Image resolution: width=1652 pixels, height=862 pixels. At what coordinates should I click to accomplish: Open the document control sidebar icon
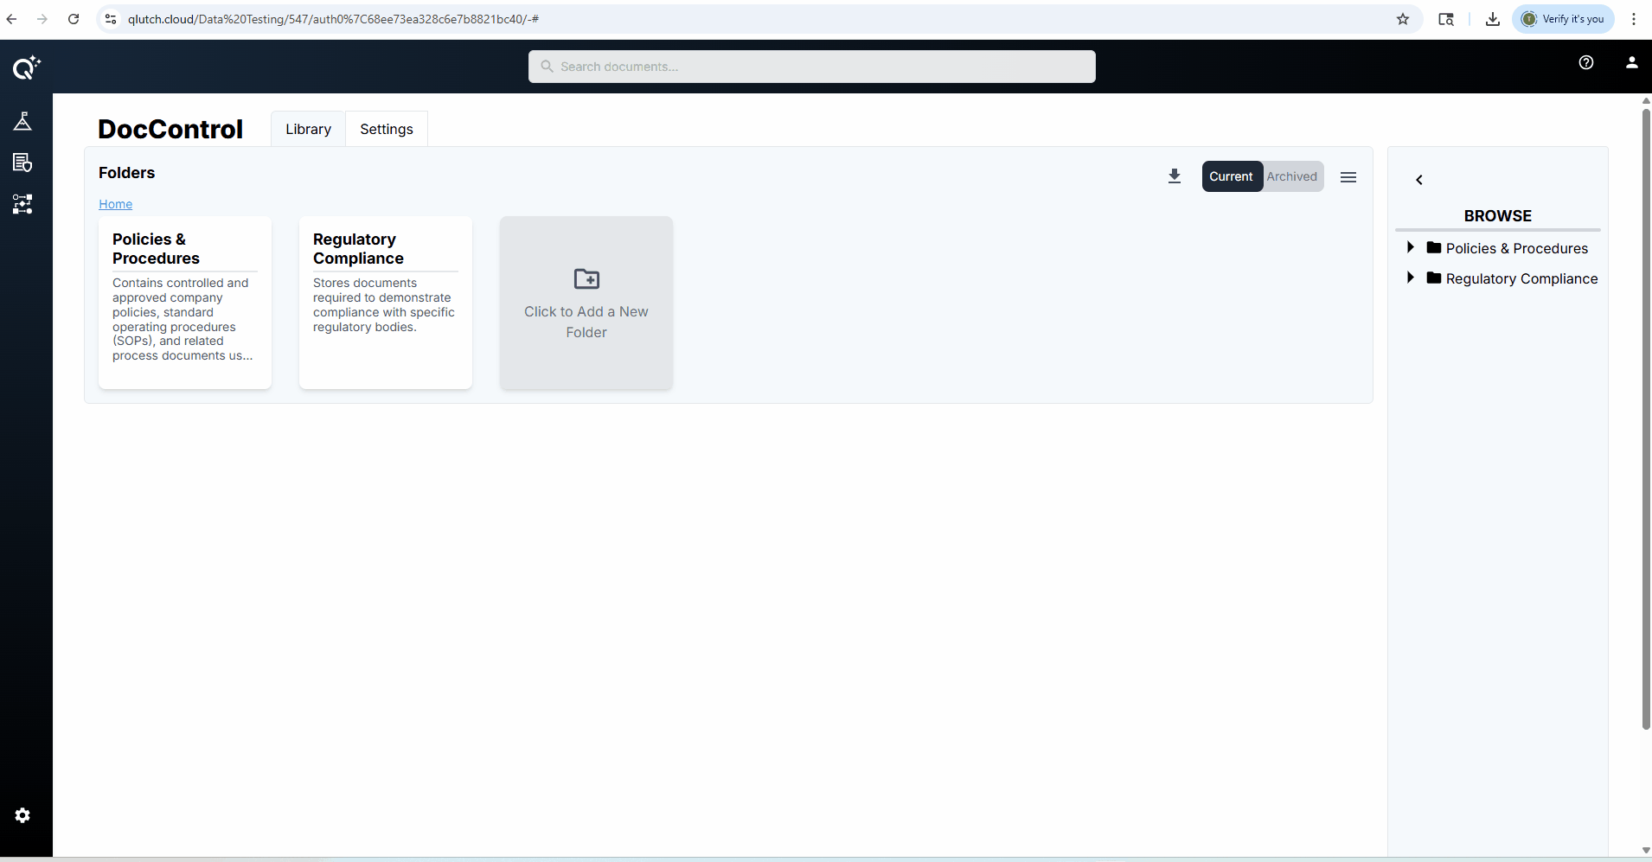(x=23, y=163)
